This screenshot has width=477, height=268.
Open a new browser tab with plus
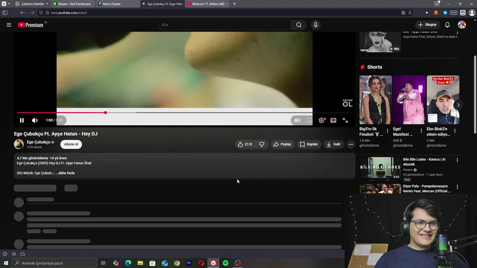pos(234,4)
